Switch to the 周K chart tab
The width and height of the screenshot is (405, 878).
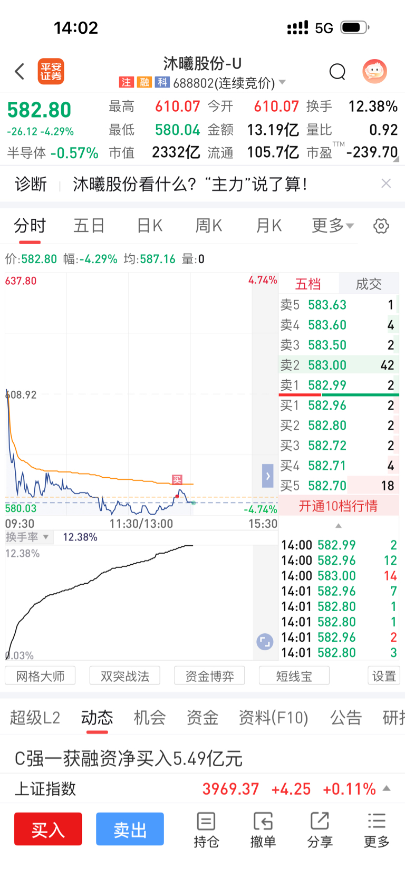click(x=209, y=226)
